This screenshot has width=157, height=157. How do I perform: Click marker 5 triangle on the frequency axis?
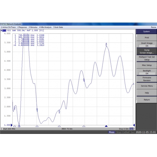(x=84, y=126)
